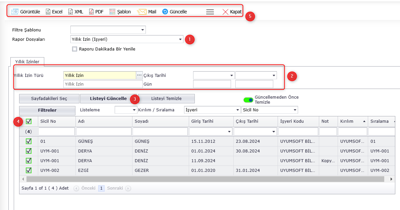Image resolution: width=400 pixels, height=210 pixels.
Task: Uncheck DERYA row with entry 11.09.2024
Action: [x=28, y=161]
